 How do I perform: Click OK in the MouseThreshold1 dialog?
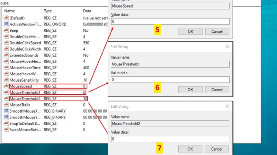pyautogui.click(x=190, y=90)
